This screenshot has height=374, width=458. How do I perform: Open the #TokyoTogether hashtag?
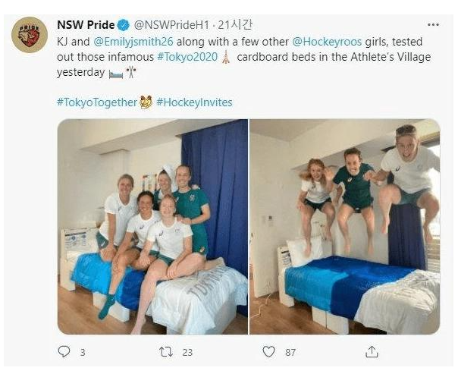click(x=97, y=102)
